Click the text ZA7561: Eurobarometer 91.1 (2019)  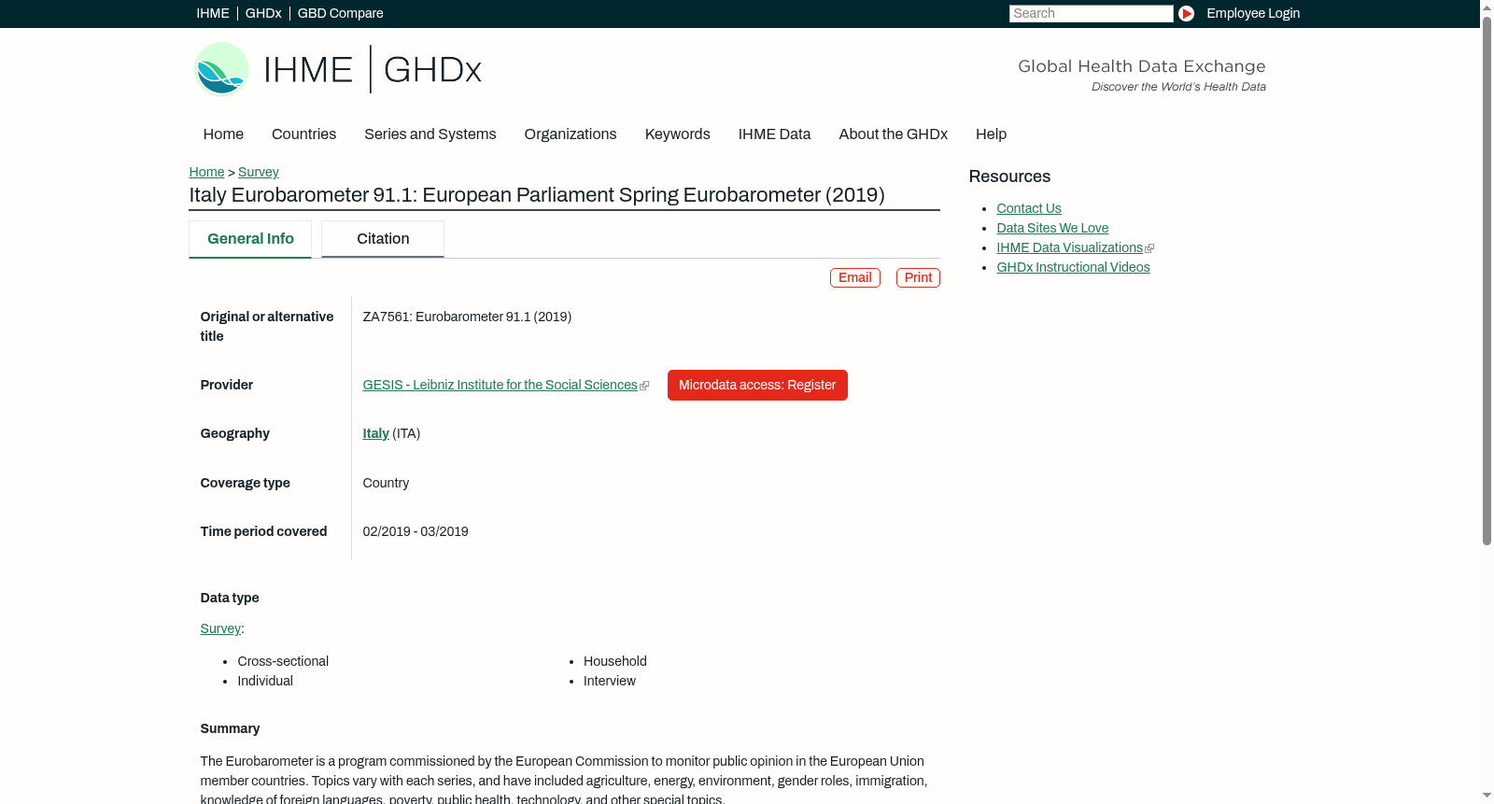point(467,317)
